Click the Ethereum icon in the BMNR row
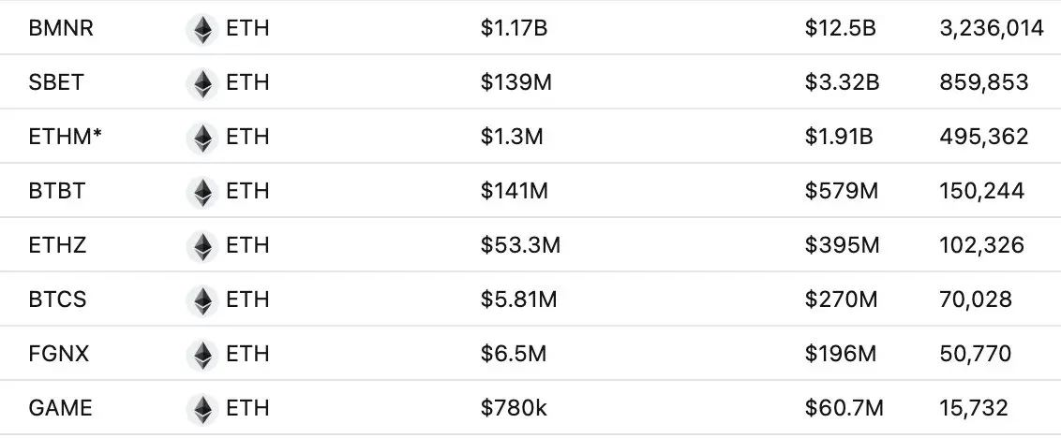 (x=202, y=29)
